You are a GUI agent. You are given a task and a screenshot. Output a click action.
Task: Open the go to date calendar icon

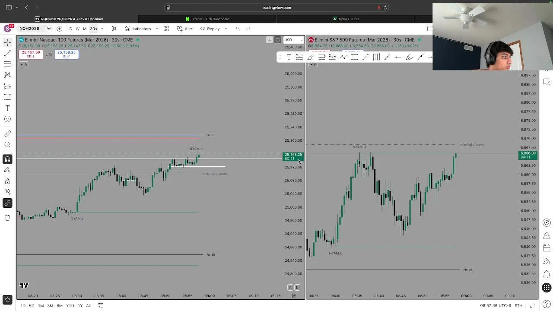pos(100,306)
